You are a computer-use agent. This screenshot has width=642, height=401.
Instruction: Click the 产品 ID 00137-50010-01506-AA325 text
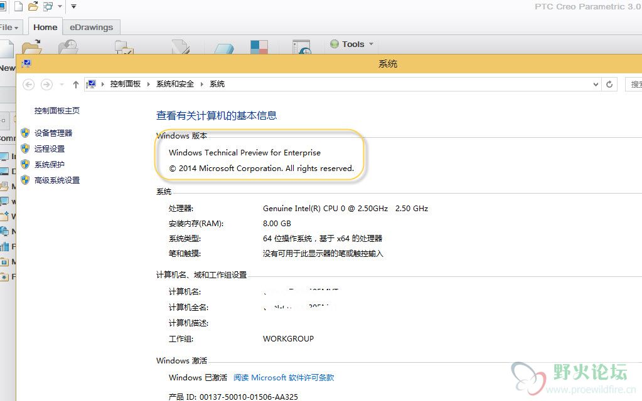[233, 397]
